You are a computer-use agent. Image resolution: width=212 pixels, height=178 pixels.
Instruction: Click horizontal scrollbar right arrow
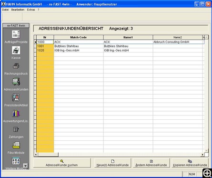[x=202, y=155]
